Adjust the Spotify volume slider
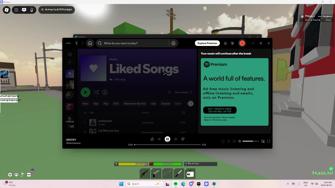The width and height of the screenshot is (335, 188). 250,141
